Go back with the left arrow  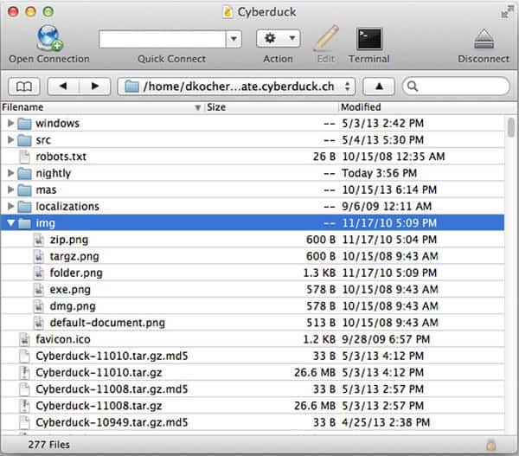(63, 87)
